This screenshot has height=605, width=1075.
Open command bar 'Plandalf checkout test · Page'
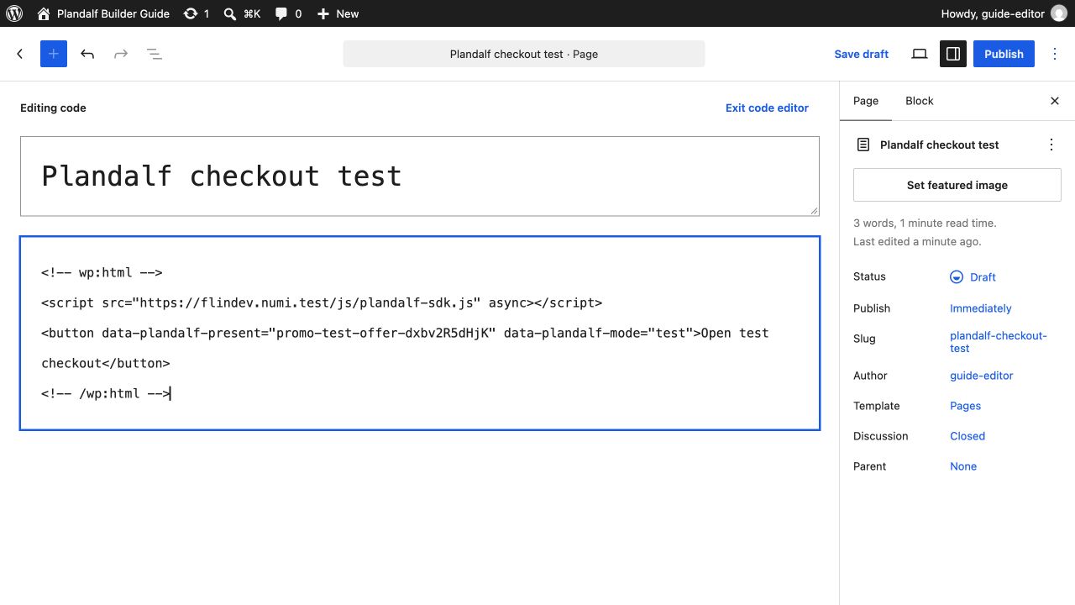[x=524, y=54]
